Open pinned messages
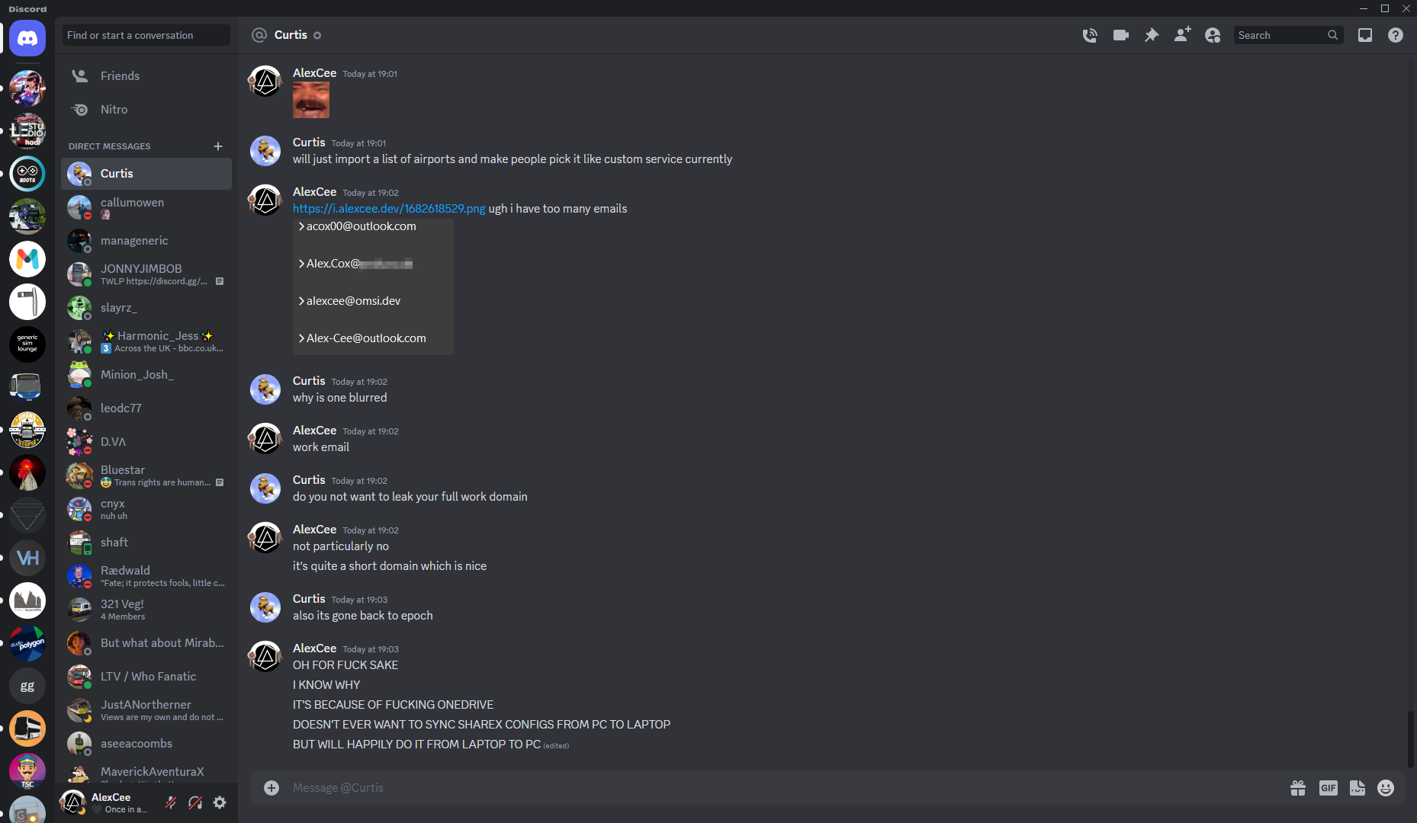This screenshot has width=1417, height=823. [1152, 35]
